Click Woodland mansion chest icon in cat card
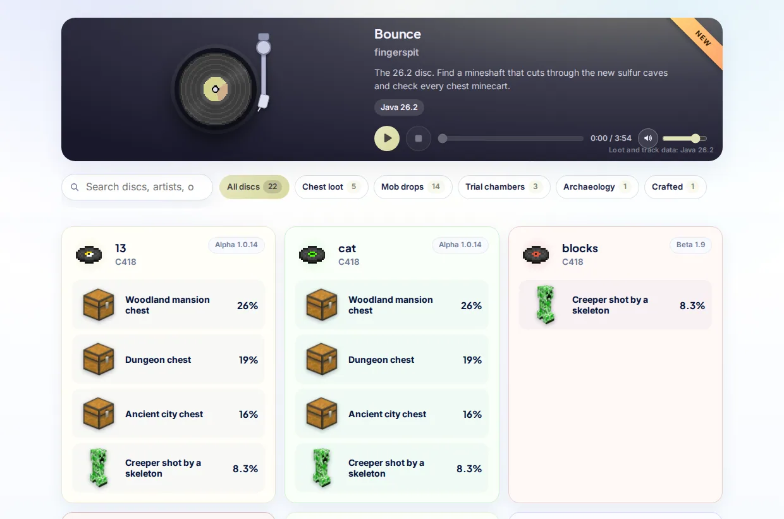This screenshot has width=784, height=519. (322, 305)
